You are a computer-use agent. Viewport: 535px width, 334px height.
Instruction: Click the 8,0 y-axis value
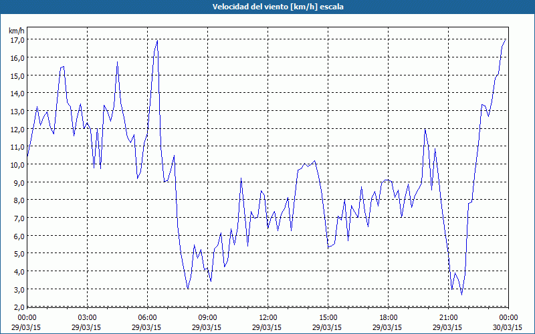pos(19,201)
